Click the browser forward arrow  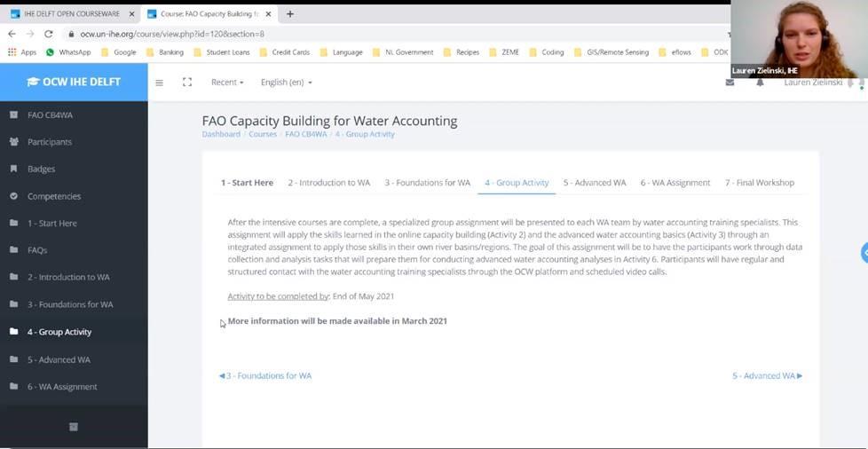point(30,34)
